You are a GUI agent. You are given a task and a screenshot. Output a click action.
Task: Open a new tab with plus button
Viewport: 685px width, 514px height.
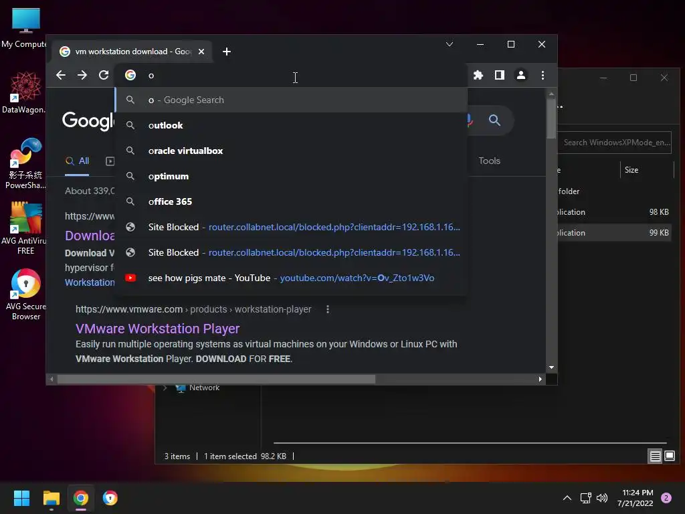point(226,52)
